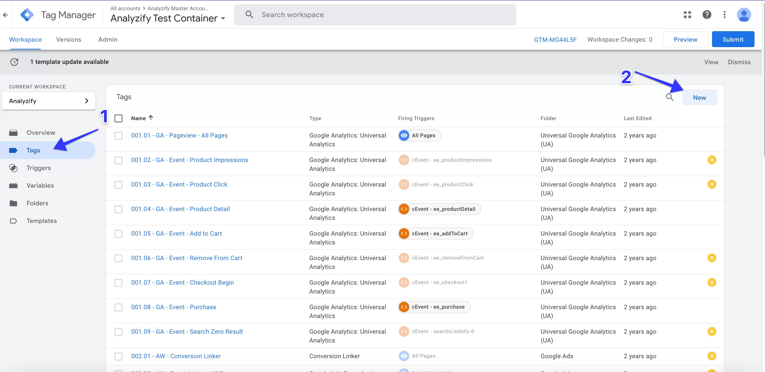Click the cEvent - ee_addToCart trigger chip
This screenshot has height=372, width=765.
pos(435,234)
